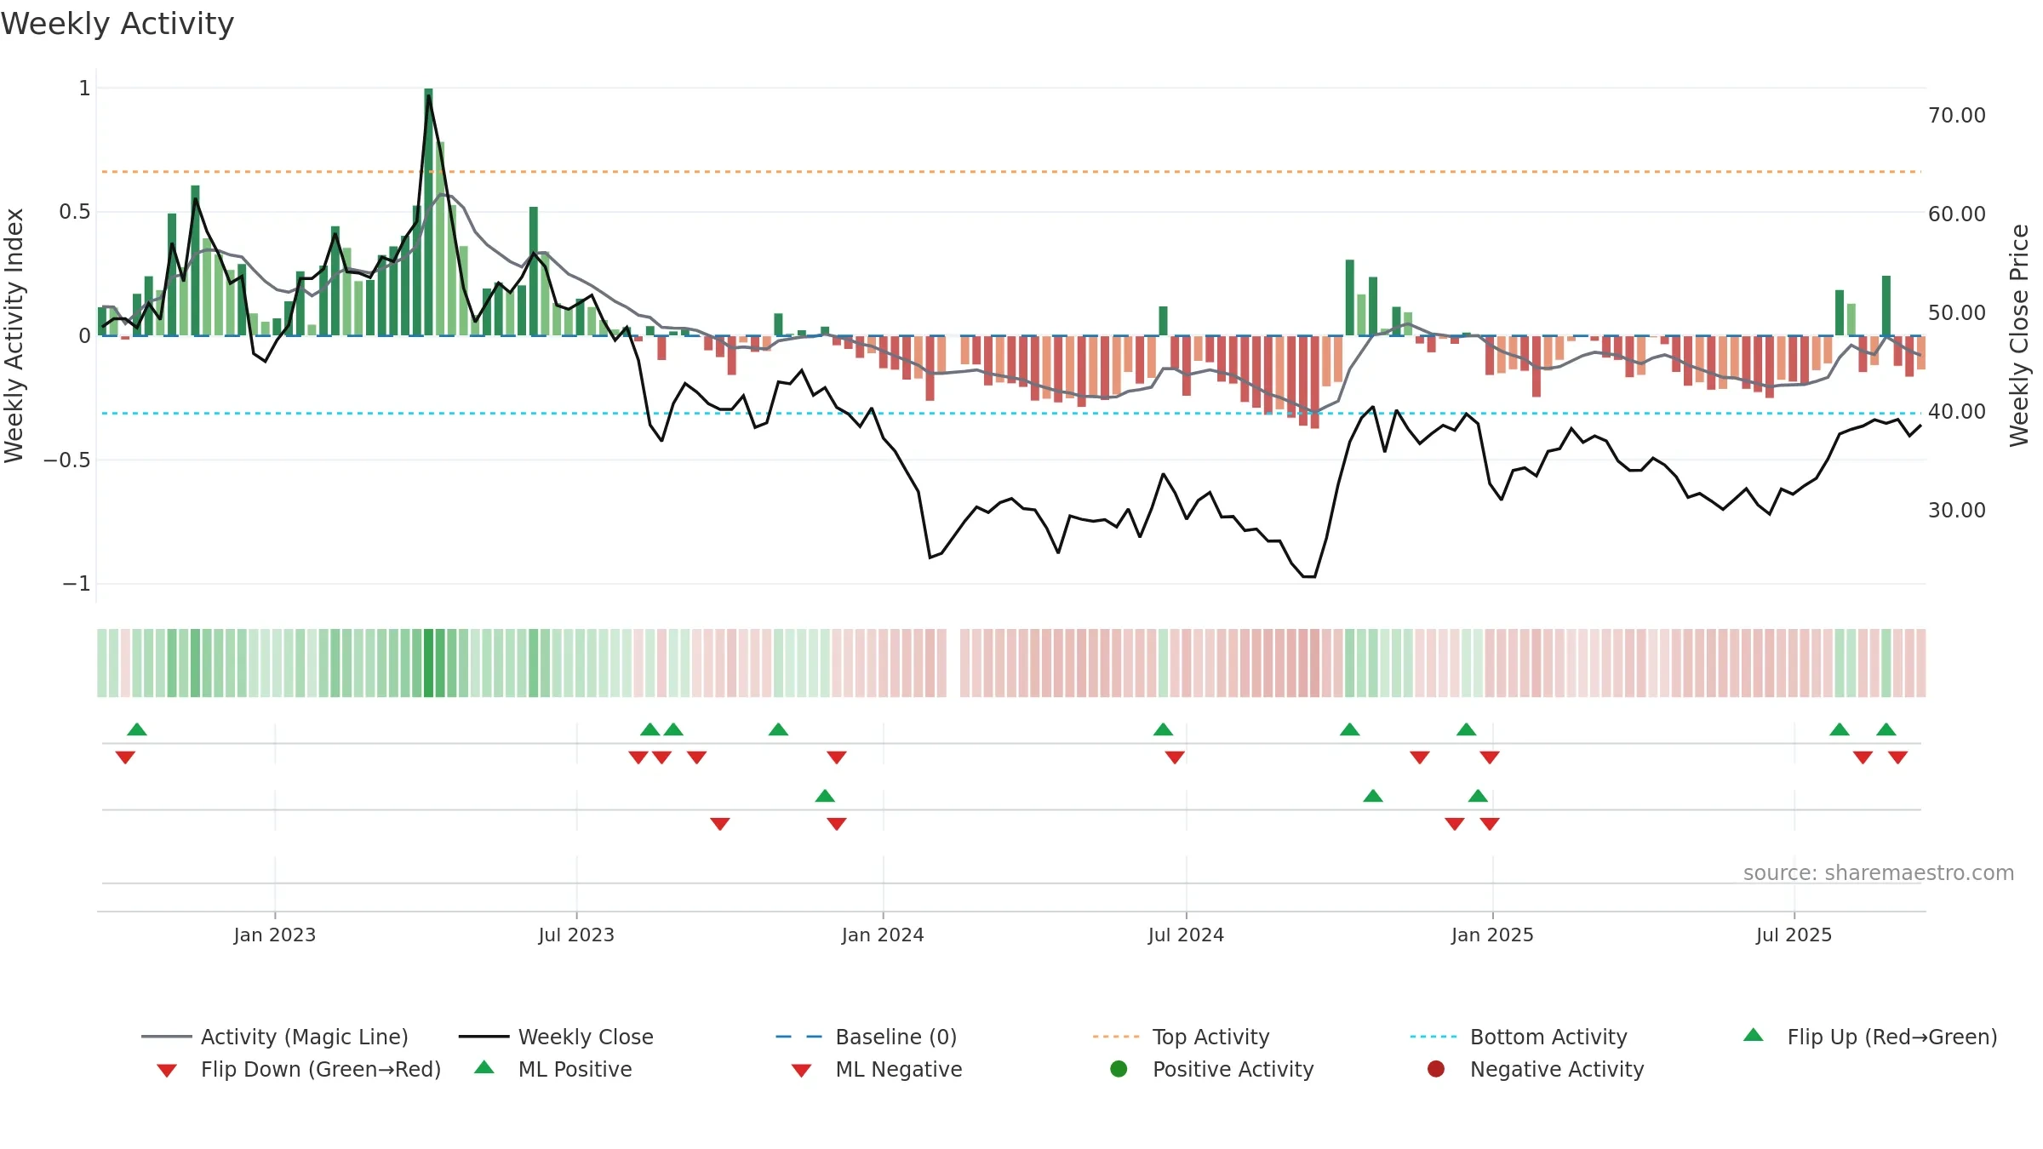Click the first ML negative triangle after Jul 2023
This screenshot has width=2043, height=1149.
[720, 824]
